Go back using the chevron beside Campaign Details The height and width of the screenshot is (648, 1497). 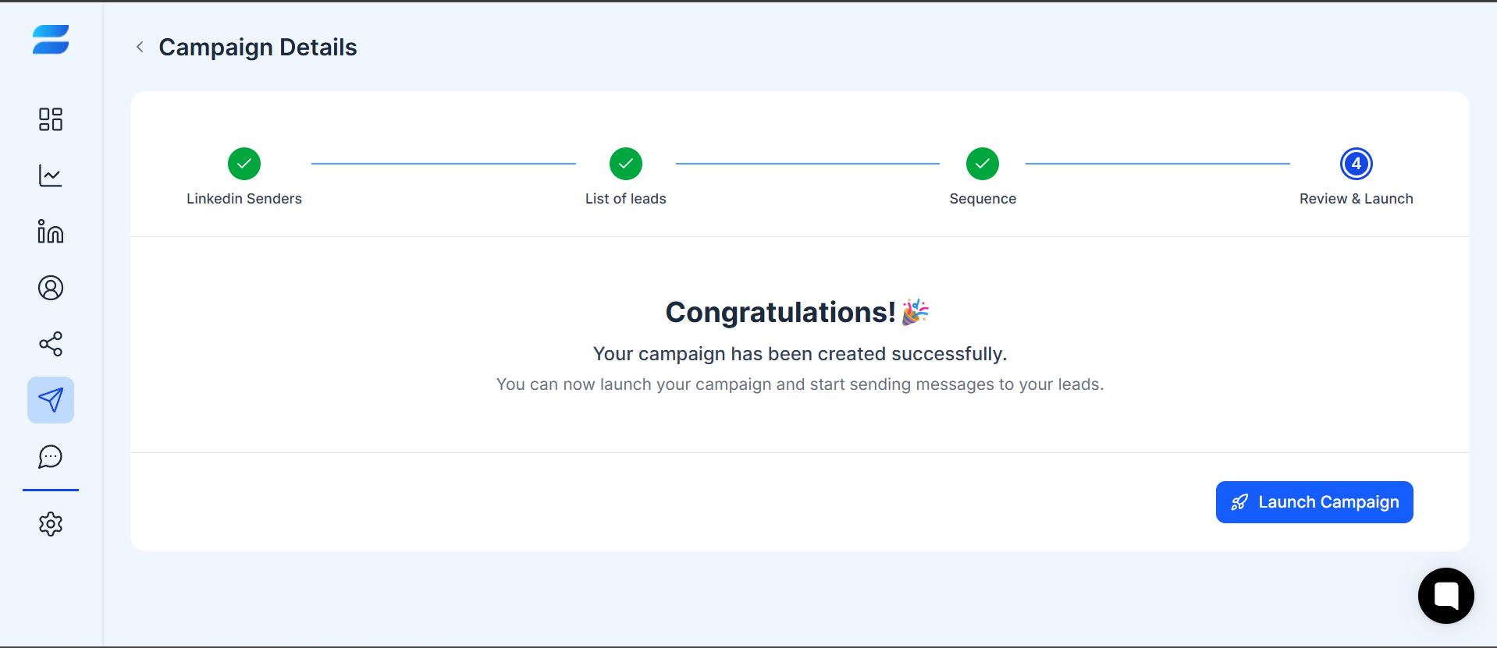point(140,47)
